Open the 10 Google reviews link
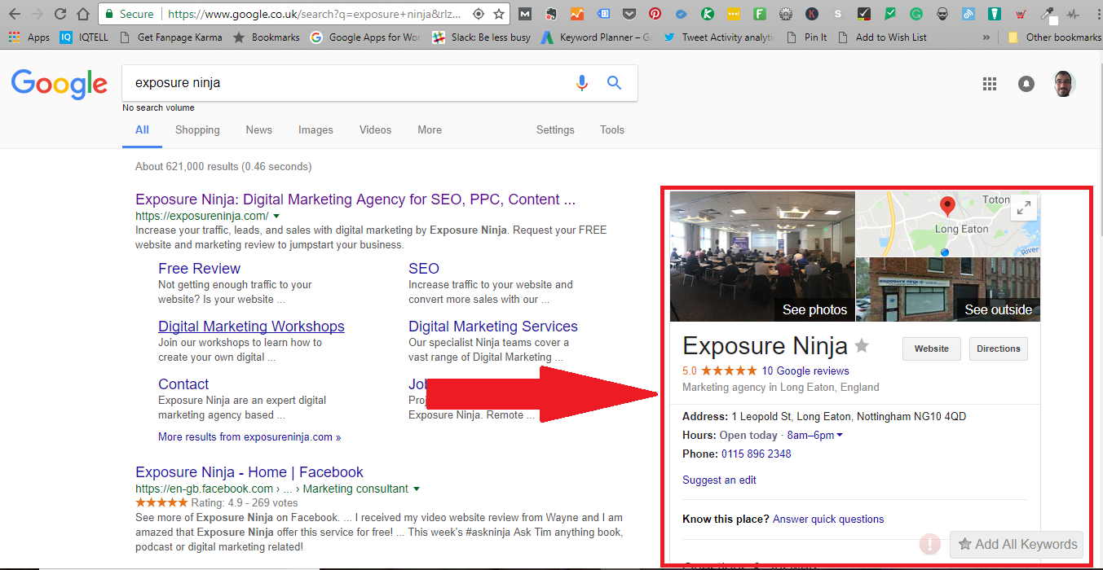1103x570 pixels. tap(805, 370)
